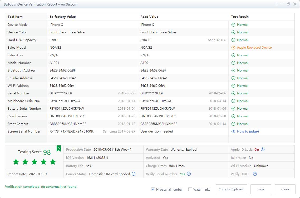Click the five-star rating display
This screenshot has height=198, width=300.
35,162
